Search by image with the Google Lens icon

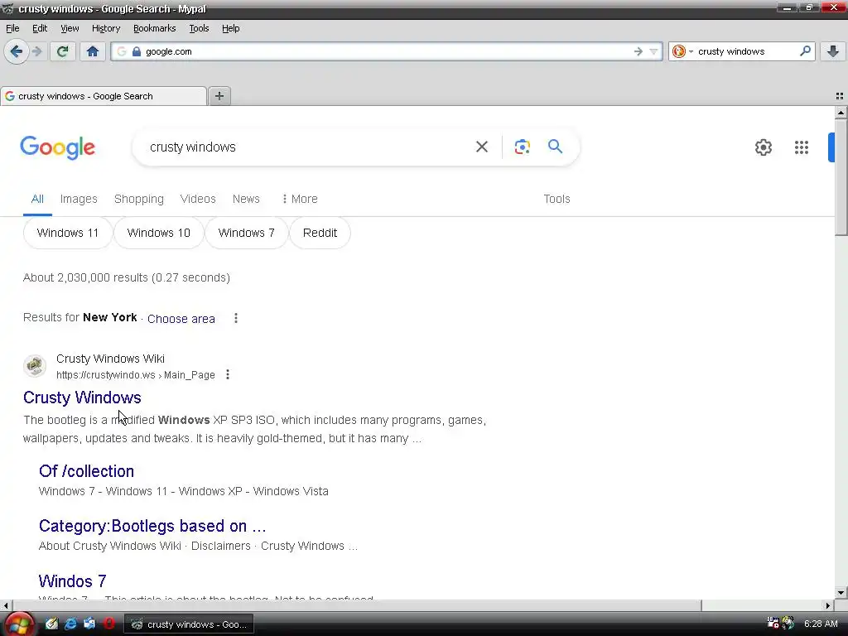pos(522,147)
